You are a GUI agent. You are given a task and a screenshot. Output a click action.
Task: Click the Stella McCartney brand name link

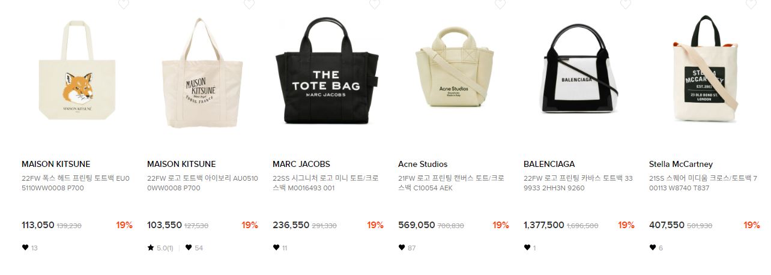(x=681, y=164)
